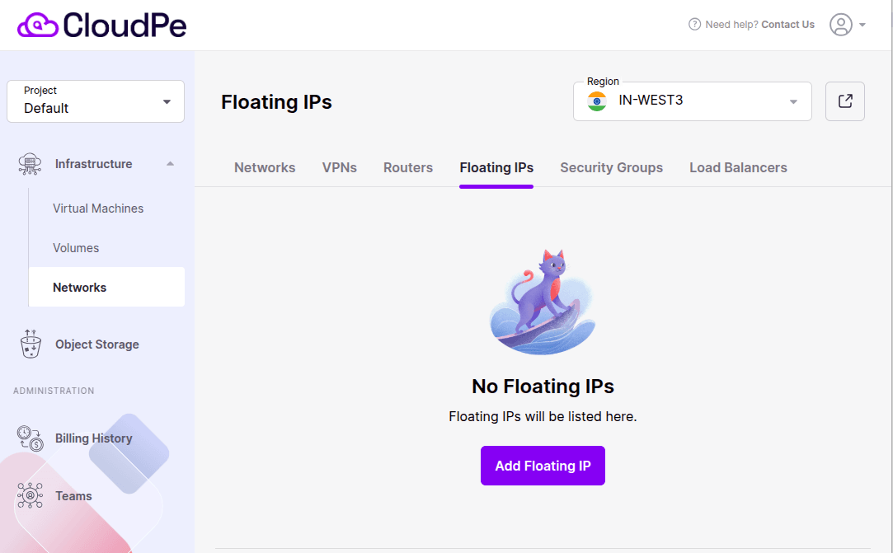The height and width of the screenshot is (553, 893).
Task: Switch to the Security Groups tab
Action: click(x=611, y=167)
